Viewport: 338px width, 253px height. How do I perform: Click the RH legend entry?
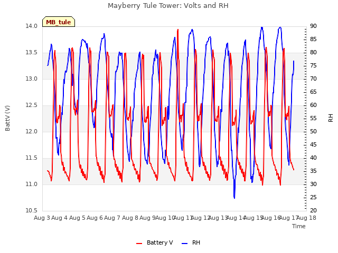pyautogui.click(x=191, y=242)
